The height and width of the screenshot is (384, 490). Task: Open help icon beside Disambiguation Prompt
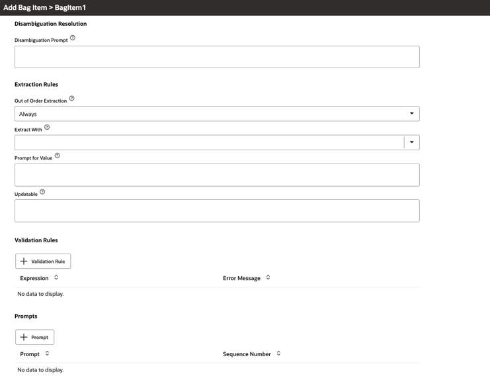tap(73, 38)
